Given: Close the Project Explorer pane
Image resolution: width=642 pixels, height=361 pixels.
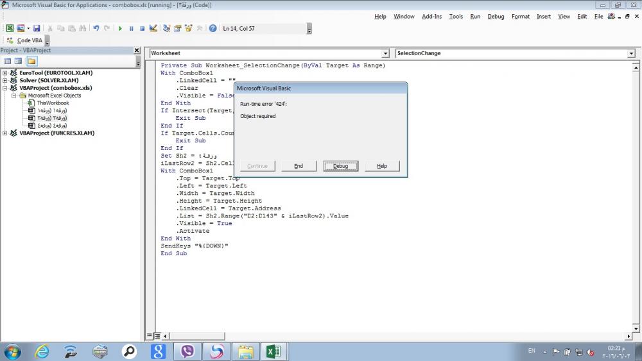Looking at the screenshot, I should pyautogui.click(x=137, y=50).
